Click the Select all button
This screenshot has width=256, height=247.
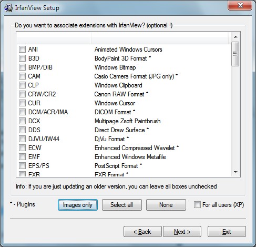click(122, 205)
